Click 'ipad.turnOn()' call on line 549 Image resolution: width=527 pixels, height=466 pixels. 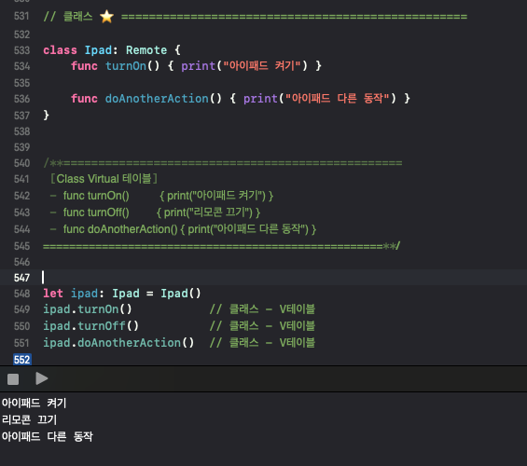point(88,309)
